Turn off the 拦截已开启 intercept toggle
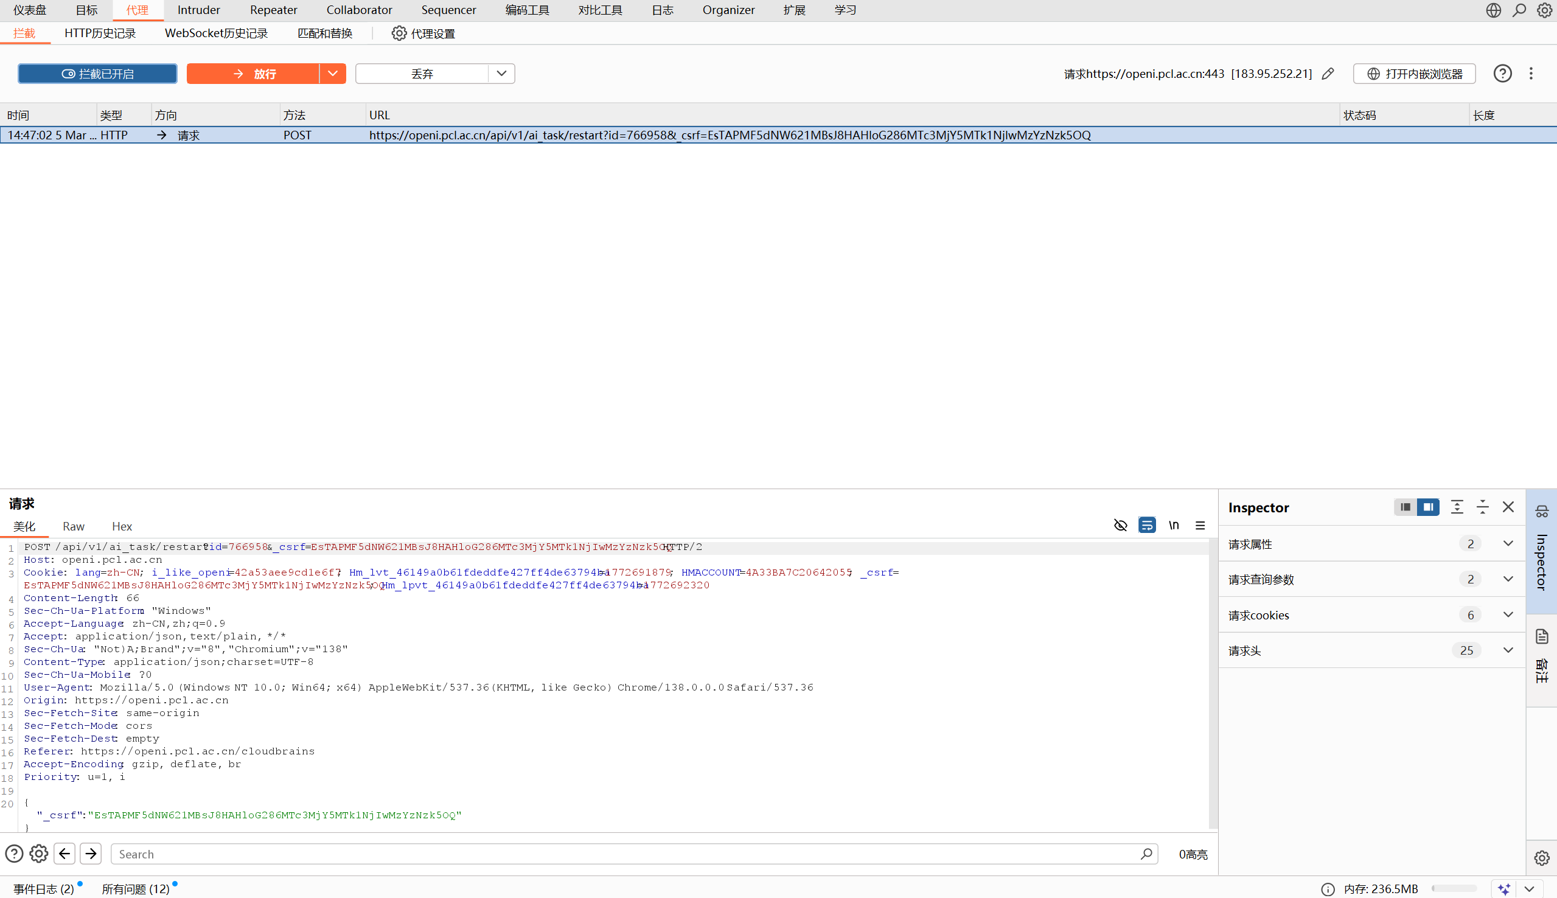1557x898 pixels. coord(97,74)
